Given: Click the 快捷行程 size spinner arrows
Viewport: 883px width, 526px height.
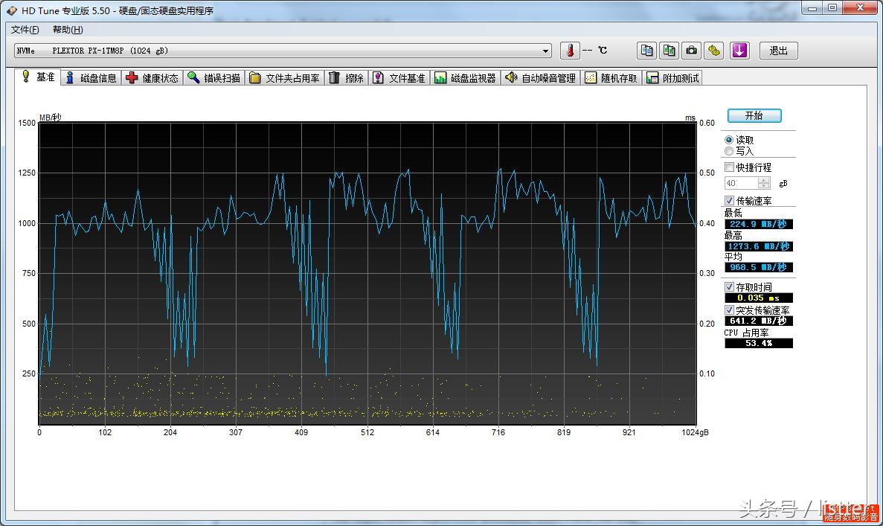Looking at the screenshot, I should (x=764, y=183).
